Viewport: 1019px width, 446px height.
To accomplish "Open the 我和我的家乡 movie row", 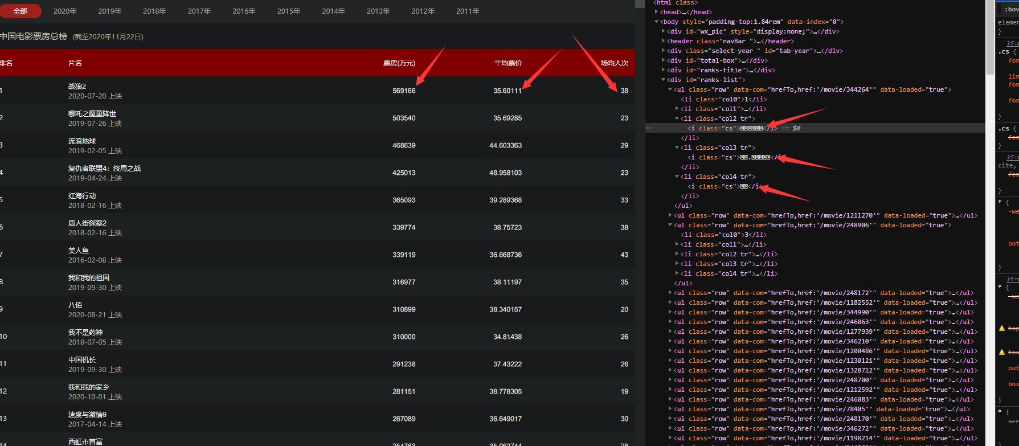I will [x=317, y=391].
